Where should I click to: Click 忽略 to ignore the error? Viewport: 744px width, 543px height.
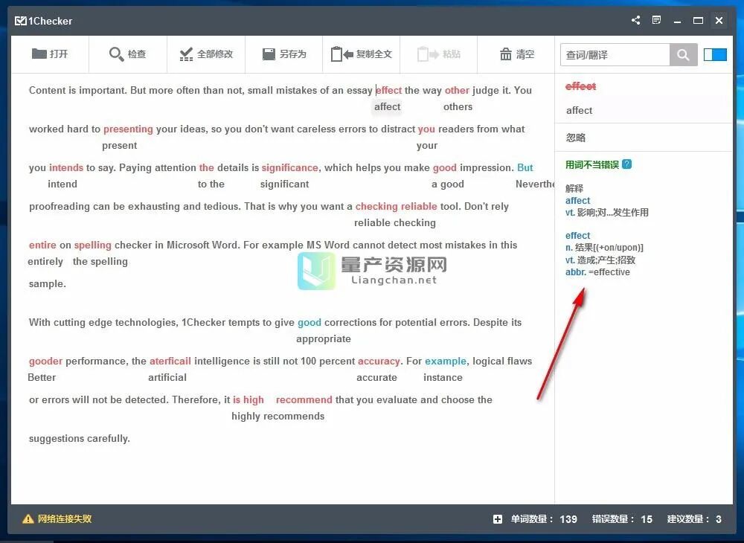[x=576, y=138]
